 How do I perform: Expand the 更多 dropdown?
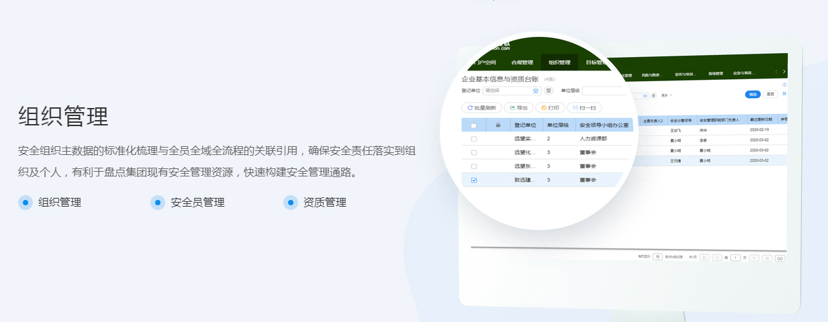(x=667, y=95)
